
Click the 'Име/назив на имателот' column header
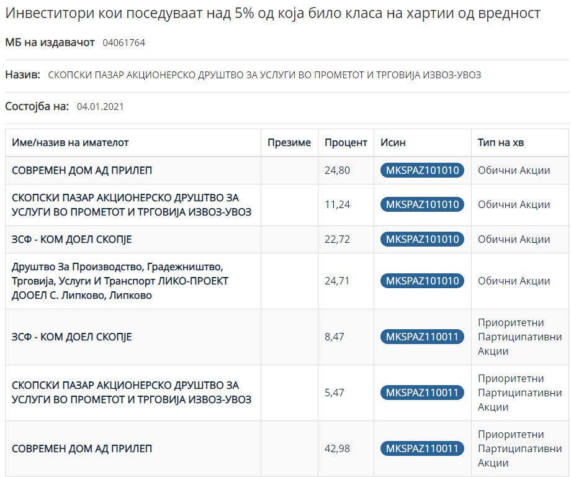[x=70, y=142]
